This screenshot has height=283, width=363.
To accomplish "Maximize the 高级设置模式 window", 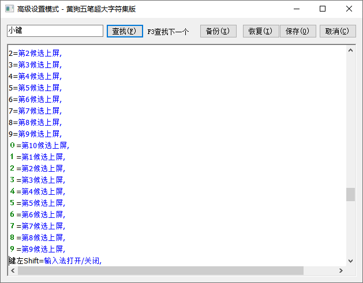I will tap(323, 9).
